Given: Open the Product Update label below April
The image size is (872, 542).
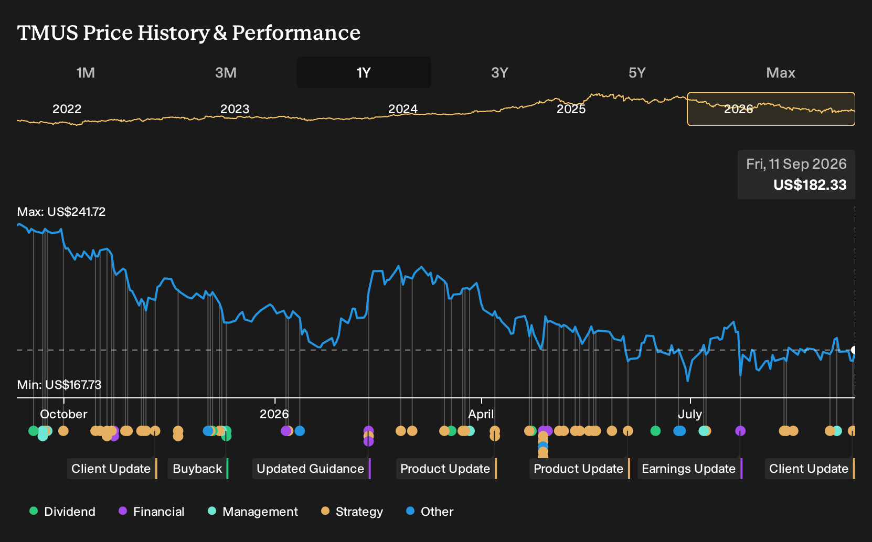Looking at the screenshot, I should [446, 469].
